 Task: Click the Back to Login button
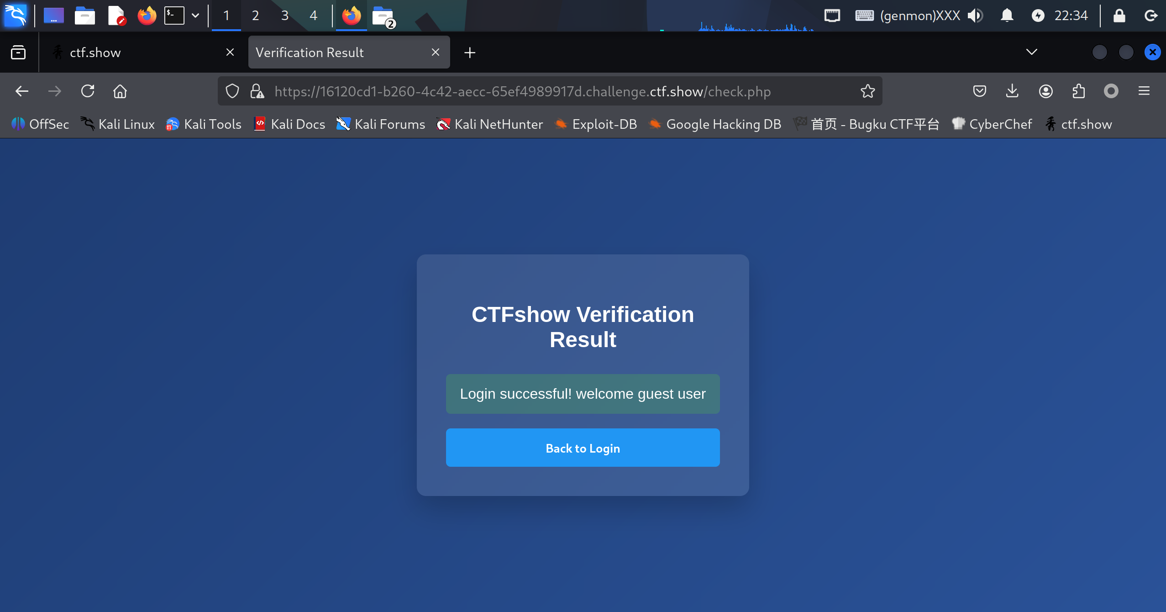pos(583,448)
